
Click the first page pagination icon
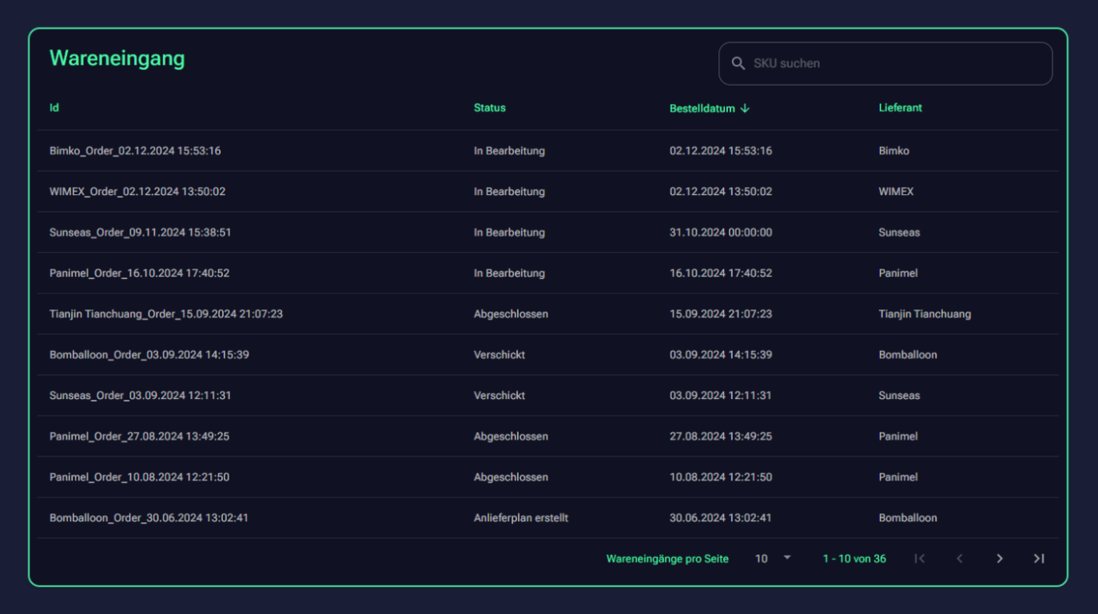920,559
